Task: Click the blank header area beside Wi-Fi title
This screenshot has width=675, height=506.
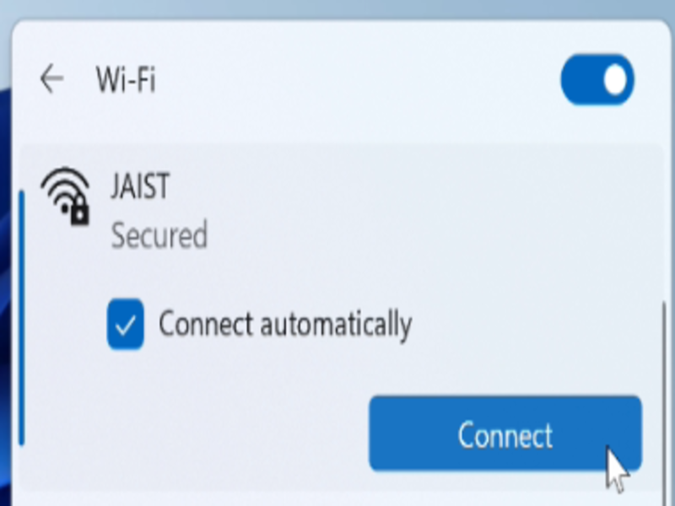Action: coord(357,79)
